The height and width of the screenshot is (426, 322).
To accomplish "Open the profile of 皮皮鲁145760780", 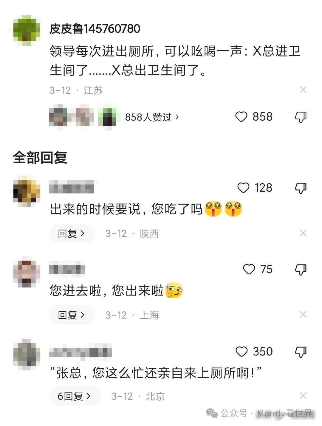I will [x=95, y=29].
